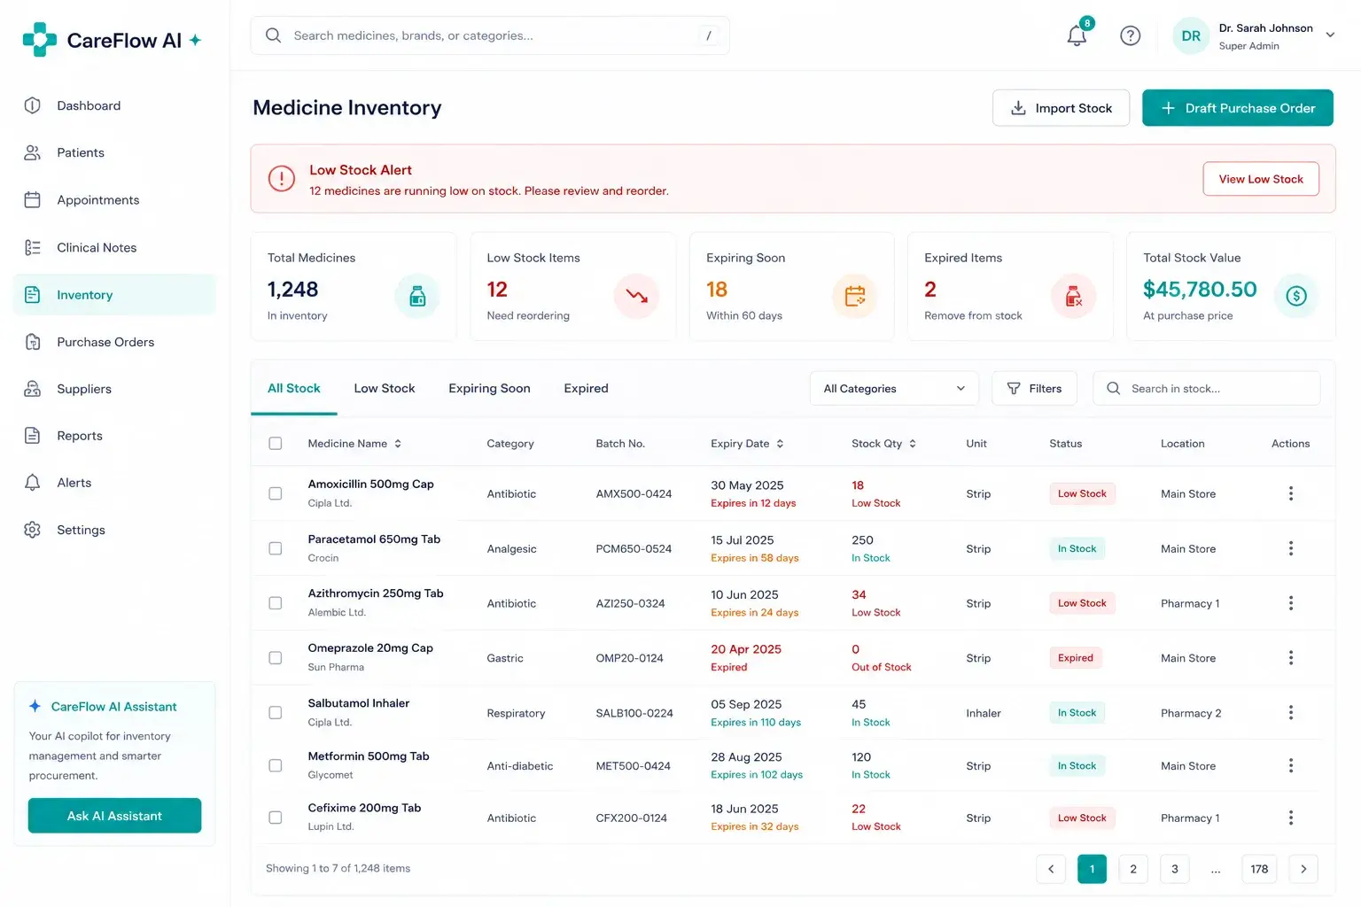The width and height of the screenshot is (1361, 907).
Task: Open actions menu for Azithromycin 250mg Tab
Action: [1291, 603]
